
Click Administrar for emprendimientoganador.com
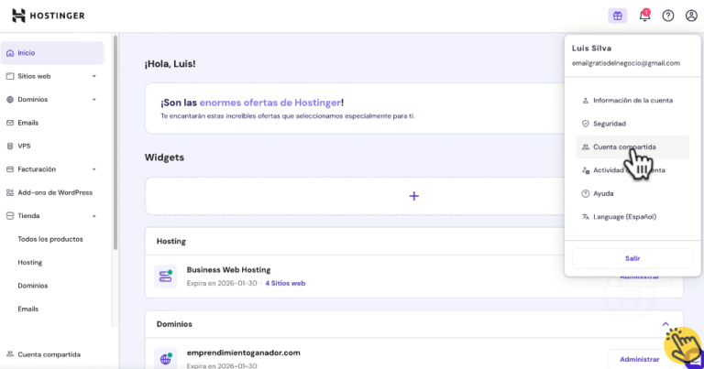(639, 359)
